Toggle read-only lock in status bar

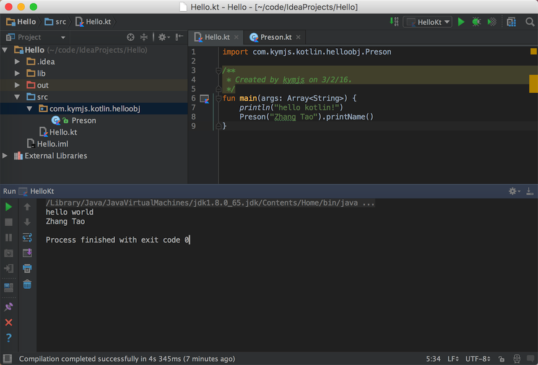pyautogui.click(x=501, y=359)
